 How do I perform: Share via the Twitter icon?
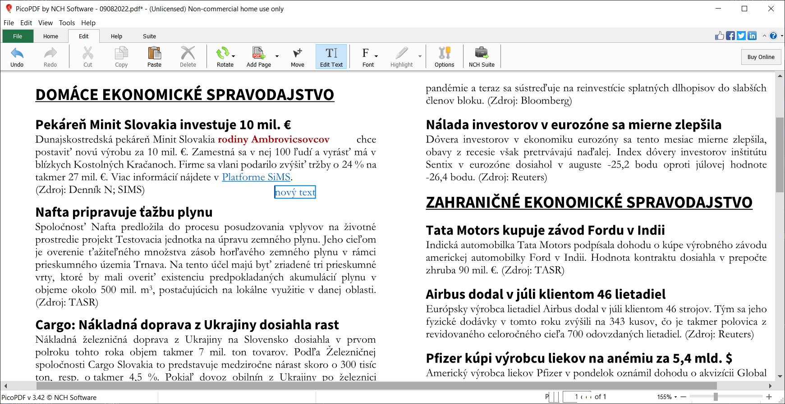[741, 36]
